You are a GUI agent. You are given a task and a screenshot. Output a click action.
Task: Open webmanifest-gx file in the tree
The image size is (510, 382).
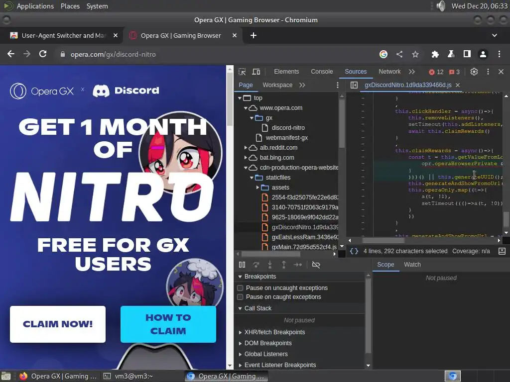tap(286, 138)
